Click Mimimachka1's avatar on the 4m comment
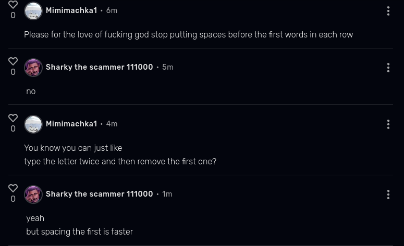This screenshot has height=246, width=404. coord(33,124)
